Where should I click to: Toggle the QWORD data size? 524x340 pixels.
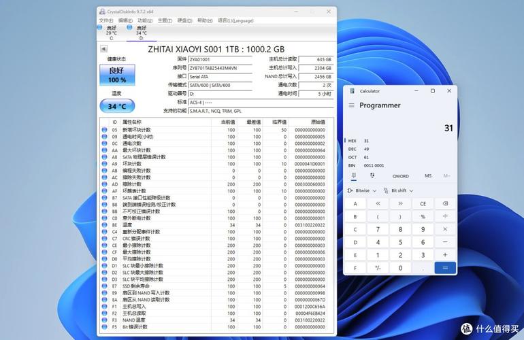pos(400,175)
